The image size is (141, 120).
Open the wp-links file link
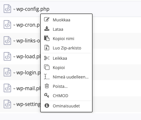click(28, 41)
